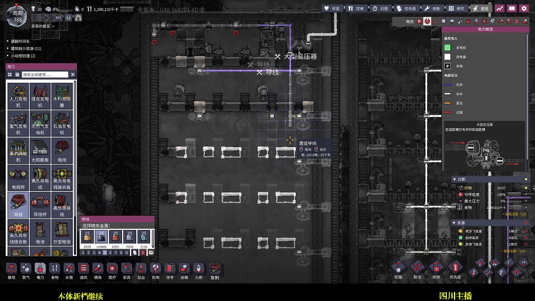Pick the first gold-colored metal material
The width and height of the screenshot is (535, 301).
pyautogui.click(x=87, y=237)
